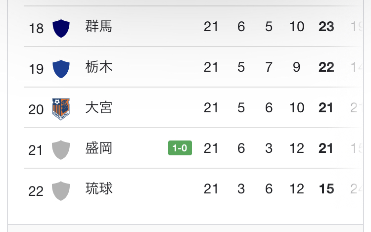Open the 琉球 team name link

(99, 189)
